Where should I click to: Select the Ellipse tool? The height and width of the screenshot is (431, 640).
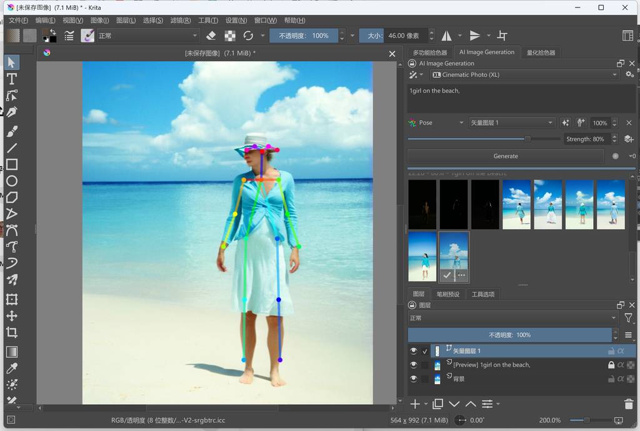point(11,181)
